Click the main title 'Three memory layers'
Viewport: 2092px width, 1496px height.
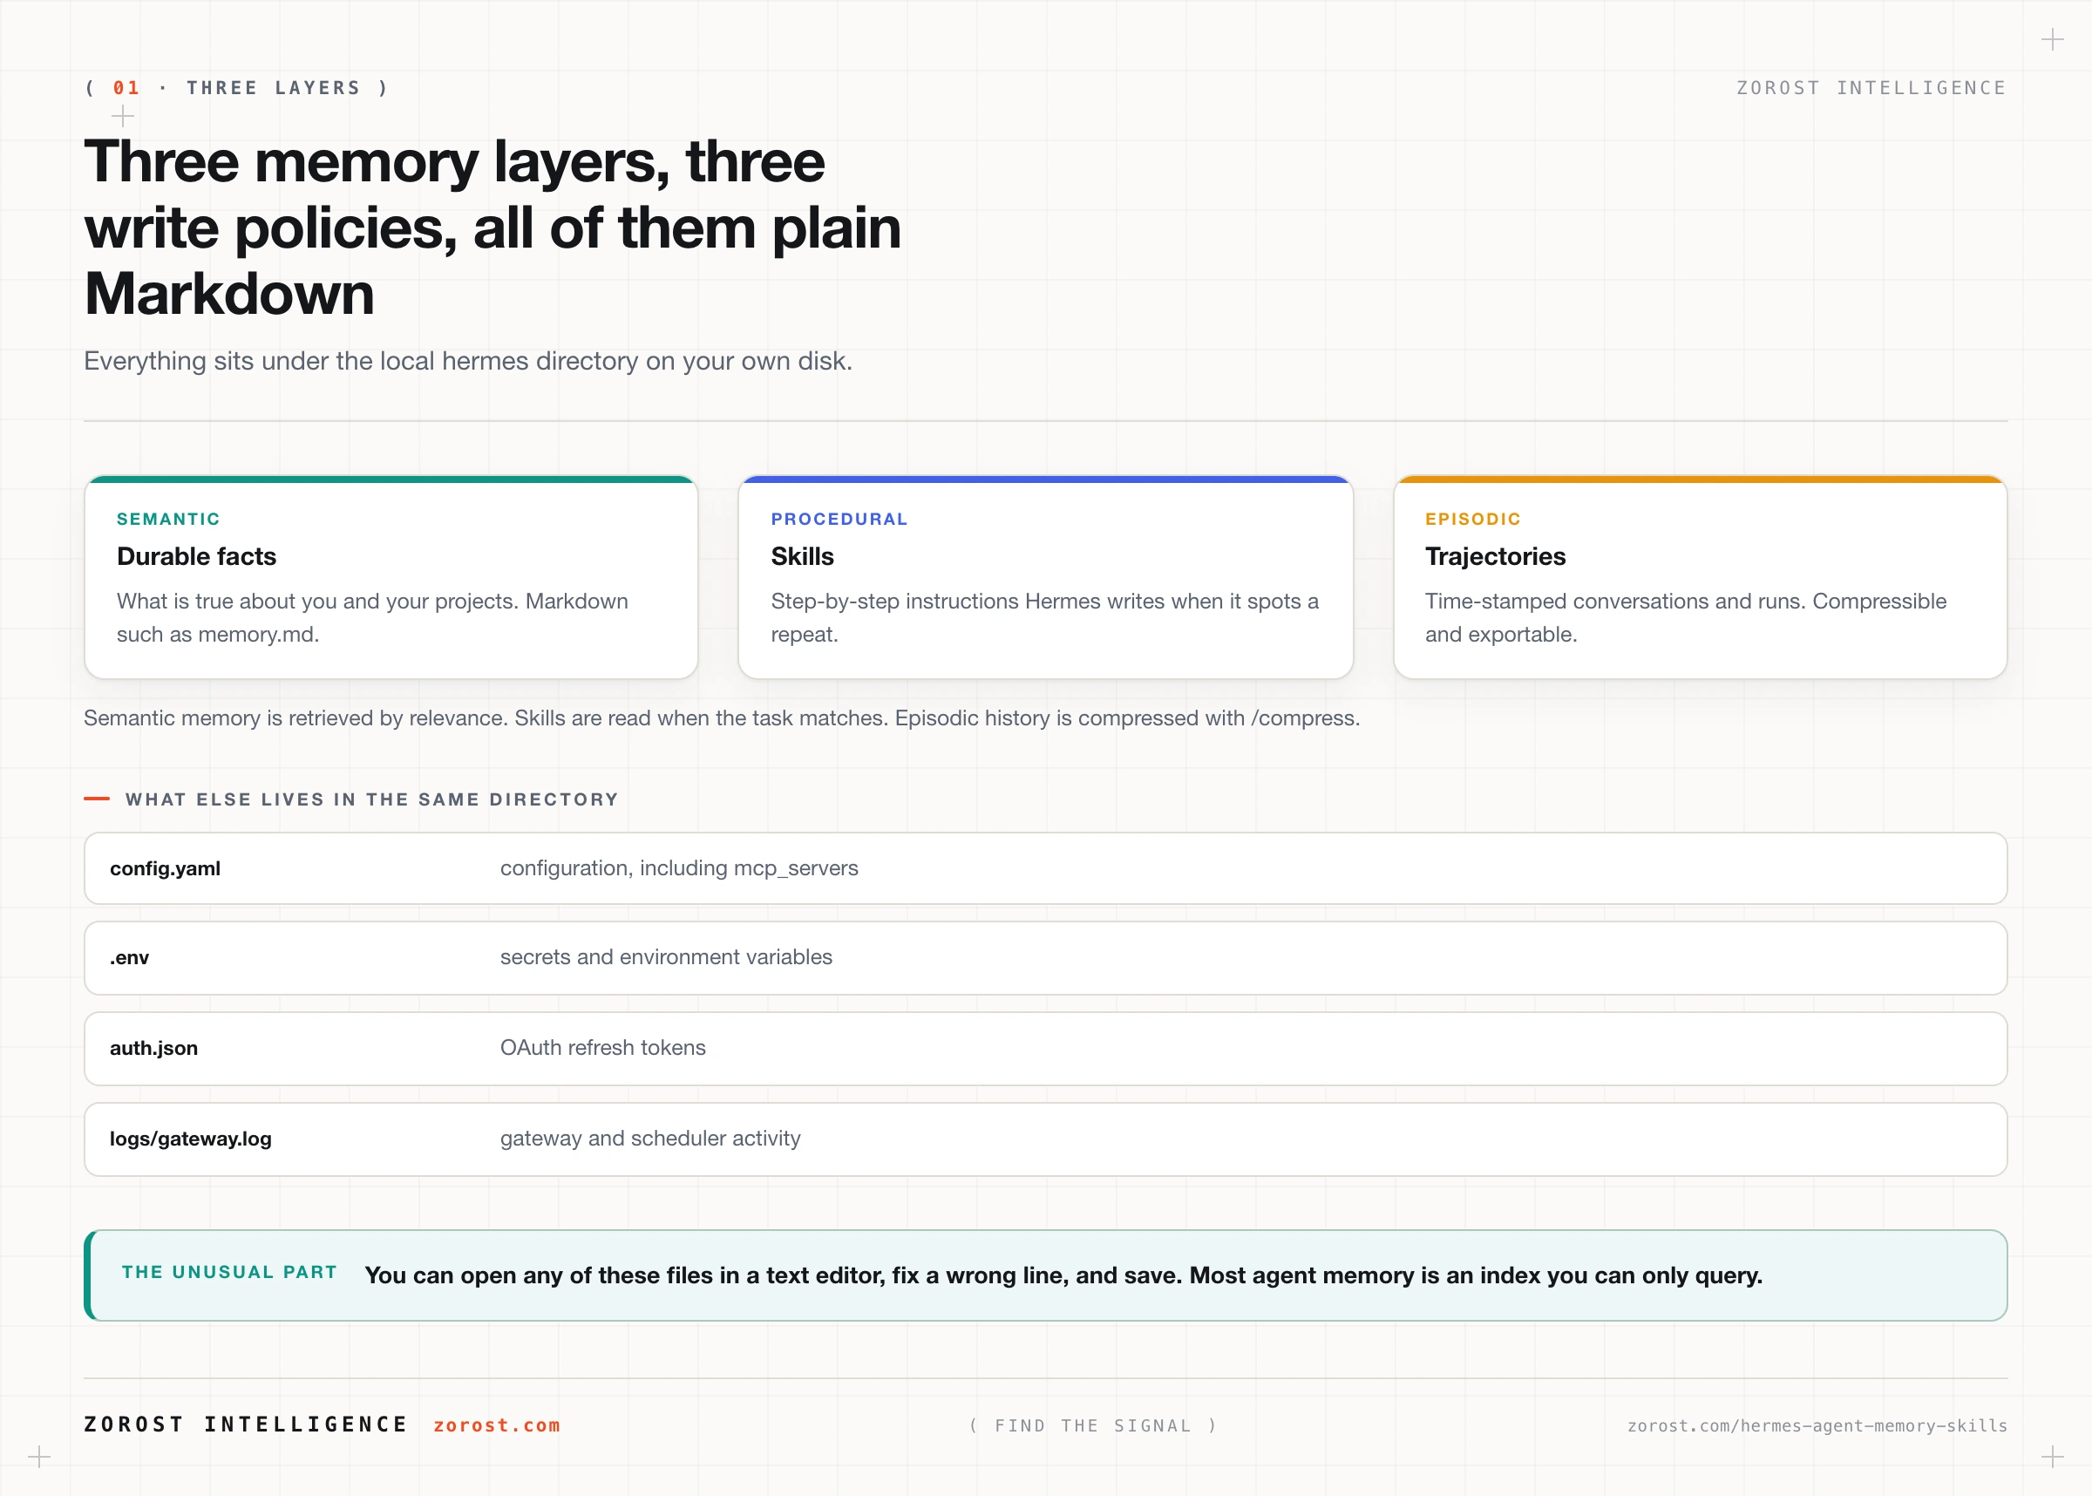pyautogui.click(x=492, y=227)
